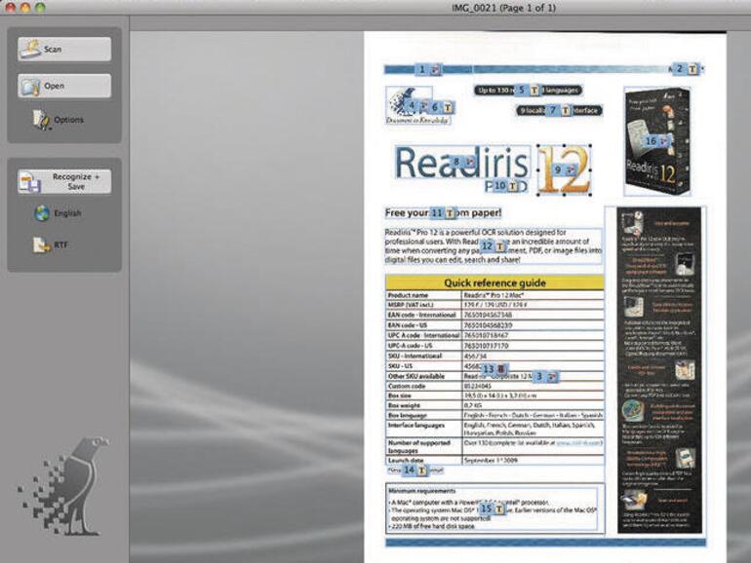The height and width of the screenshot is (563, 751).
Task: Click the 'Document to Knowledge' logo caption
Action: [417, 121]
